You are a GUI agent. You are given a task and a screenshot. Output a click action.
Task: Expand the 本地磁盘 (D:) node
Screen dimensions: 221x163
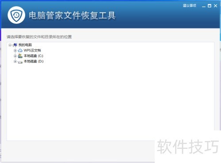tap(15, 61)
